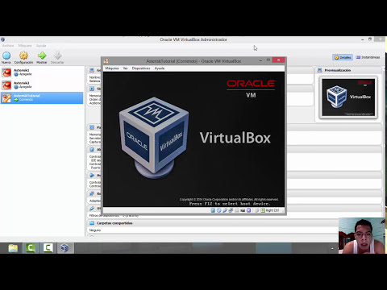Image resolution: width=387 pixels, height=290 pixels.
Task: Click the General section icon
Action: point(92,70)
